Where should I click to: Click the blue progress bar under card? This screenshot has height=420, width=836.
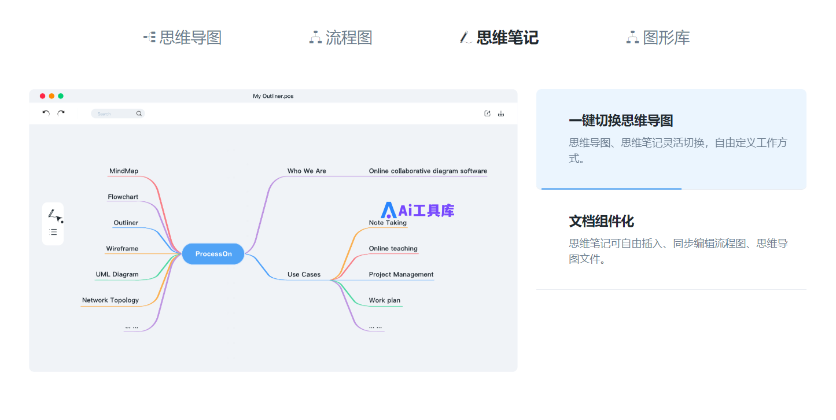pyautogui.click(x=612, y=189)
